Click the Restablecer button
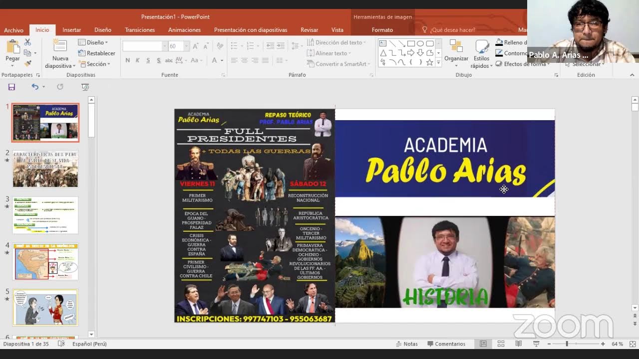 [x=97, y=53]
